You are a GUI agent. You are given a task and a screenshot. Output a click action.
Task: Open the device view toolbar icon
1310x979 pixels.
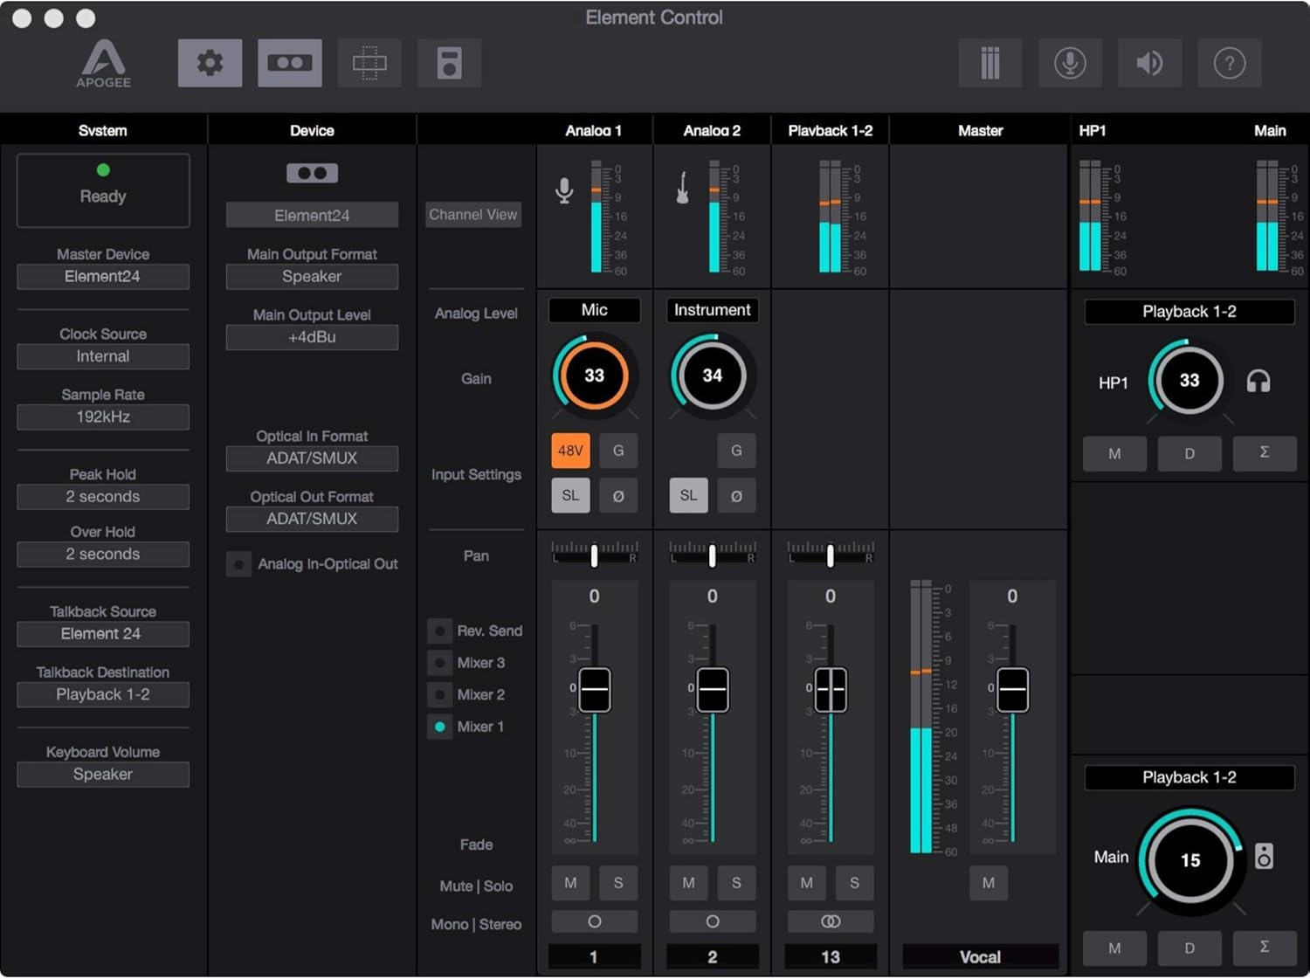tap(289, 63)
